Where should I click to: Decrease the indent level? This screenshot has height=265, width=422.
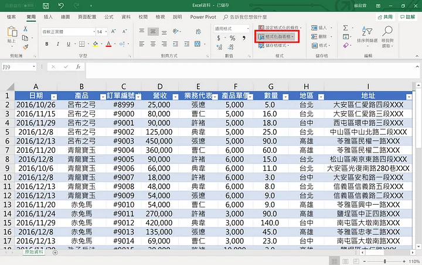(x=175, y=44)
